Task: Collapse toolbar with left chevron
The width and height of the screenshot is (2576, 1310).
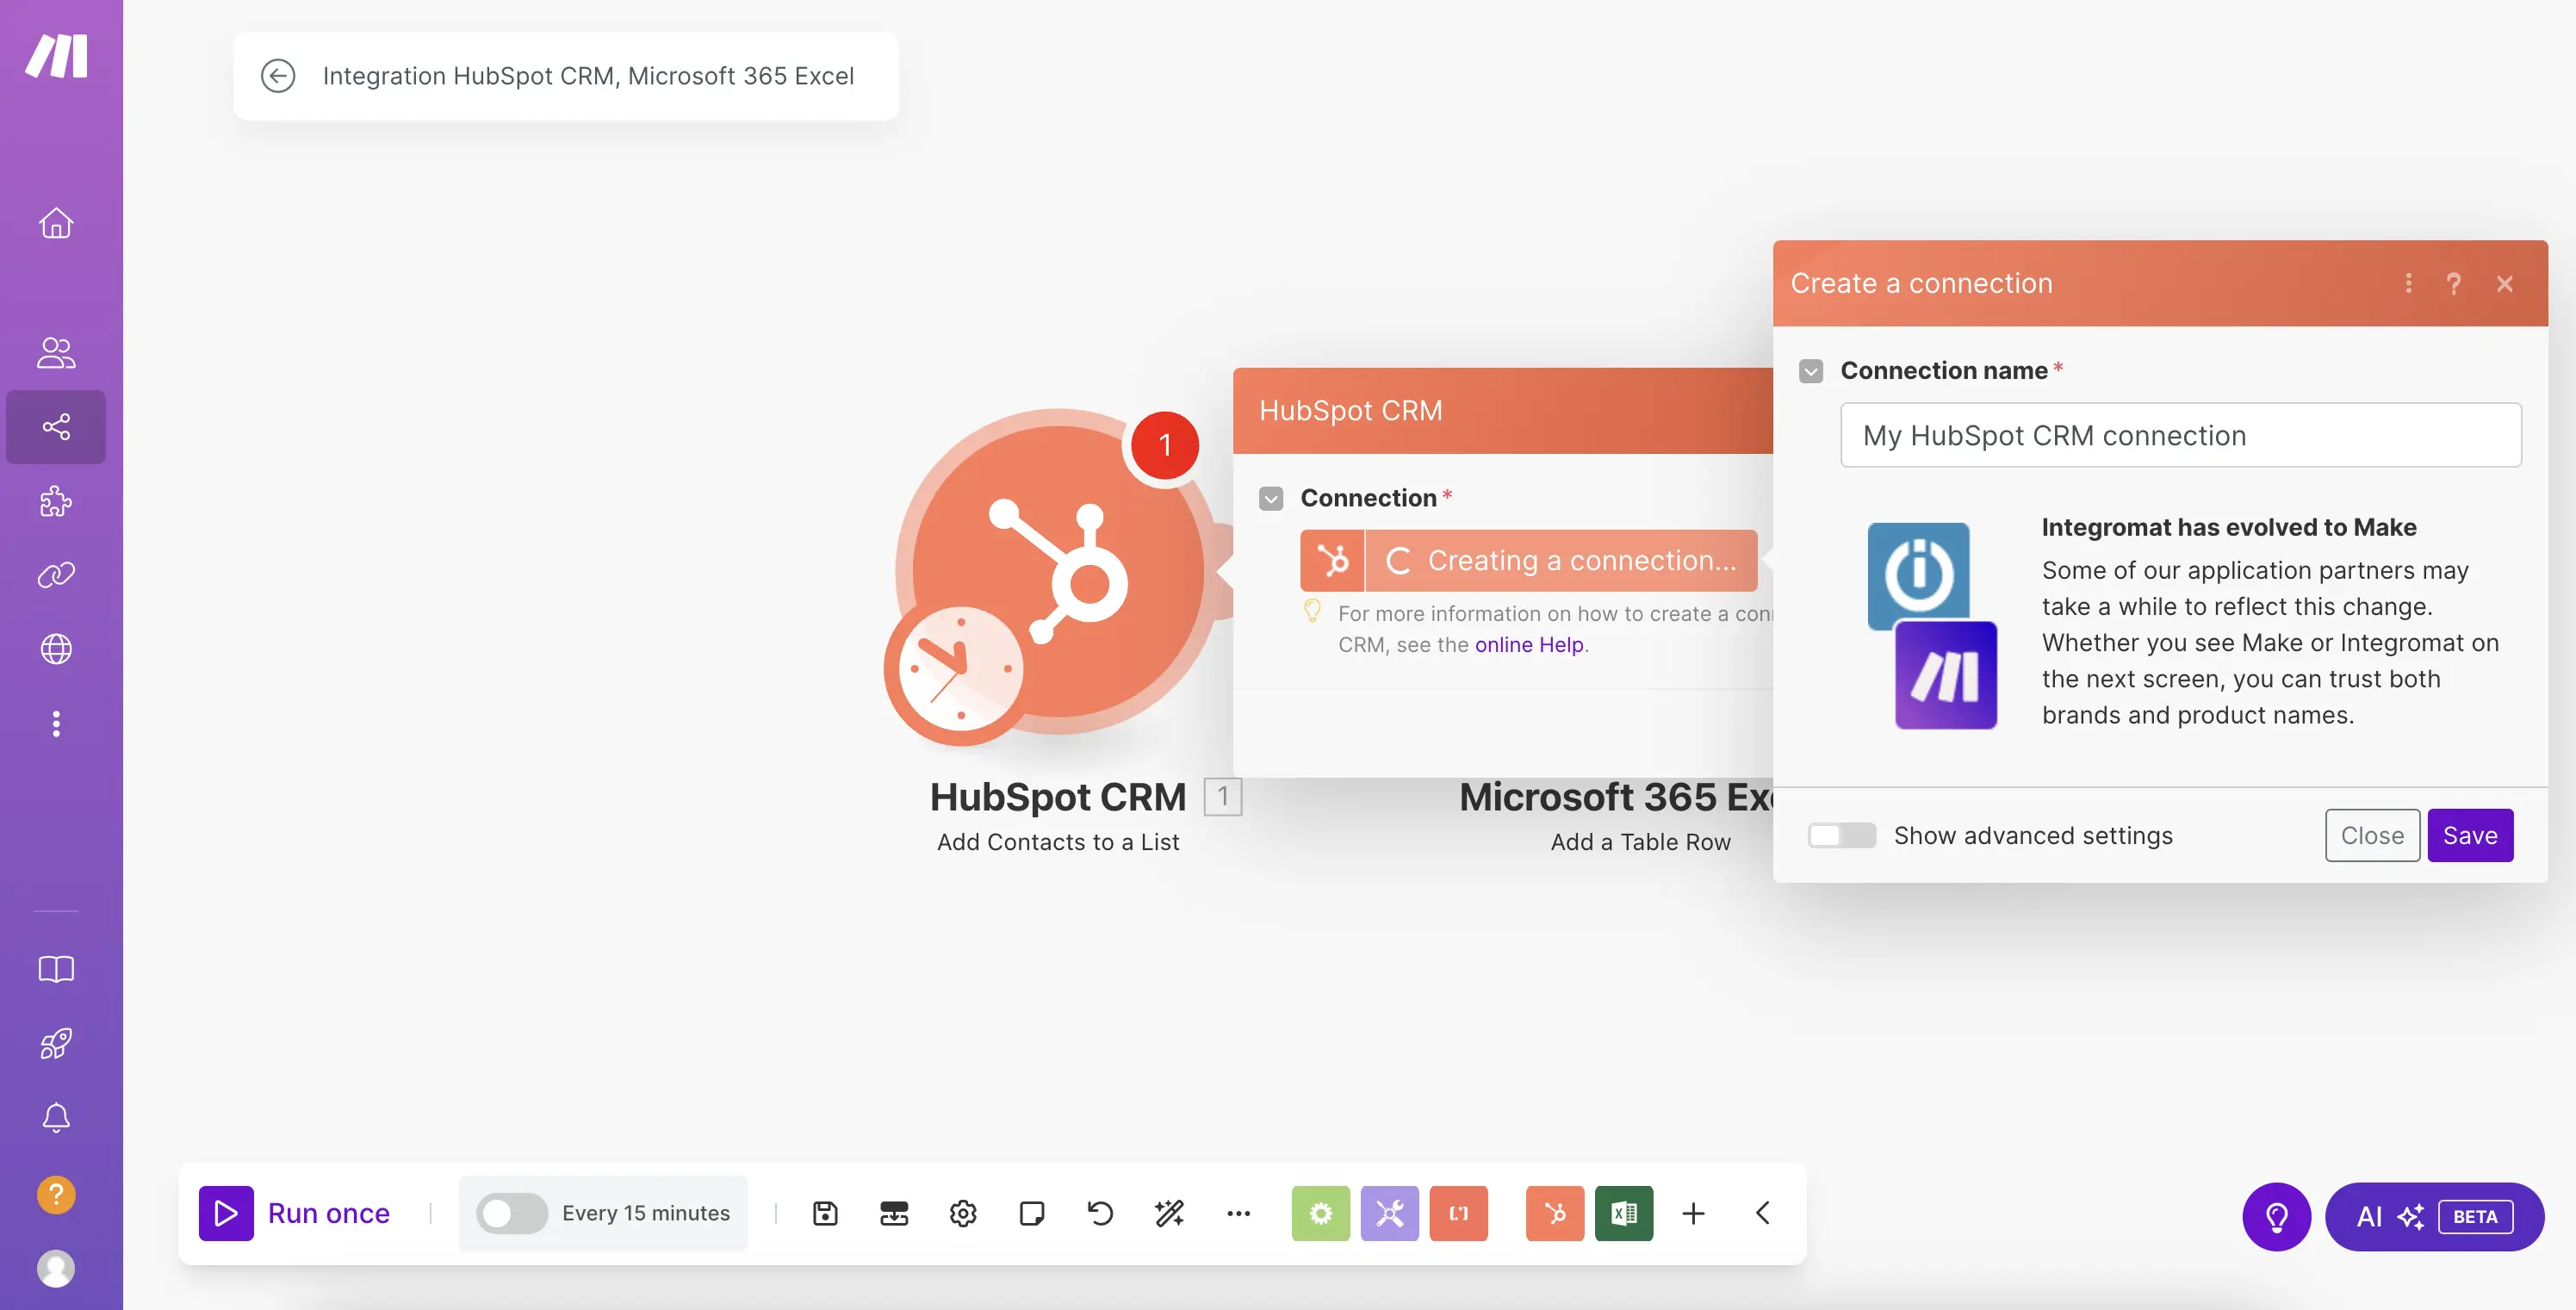Action: tap(1763, 1213)
